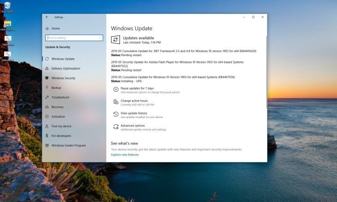337x202 pixels.
Task: Open the For developers page
Action: (61, 136)
